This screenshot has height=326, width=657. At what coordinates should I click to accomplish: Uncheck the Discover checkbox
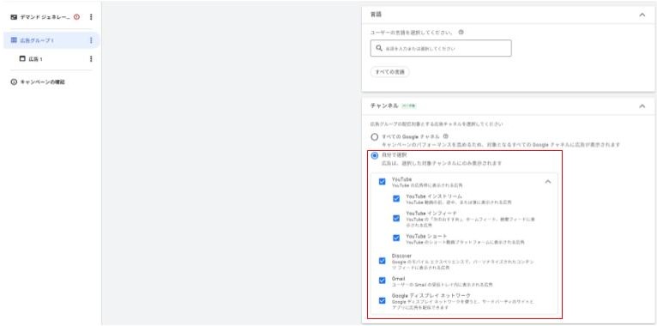coord(382,261)
